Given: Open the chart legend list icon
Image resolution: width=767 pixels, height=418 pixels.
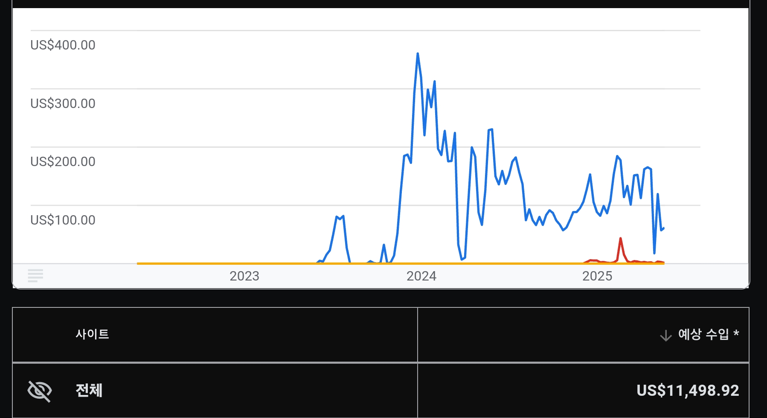Looking at the screenshot, I should pyautogui.click(x=35, y=275).
